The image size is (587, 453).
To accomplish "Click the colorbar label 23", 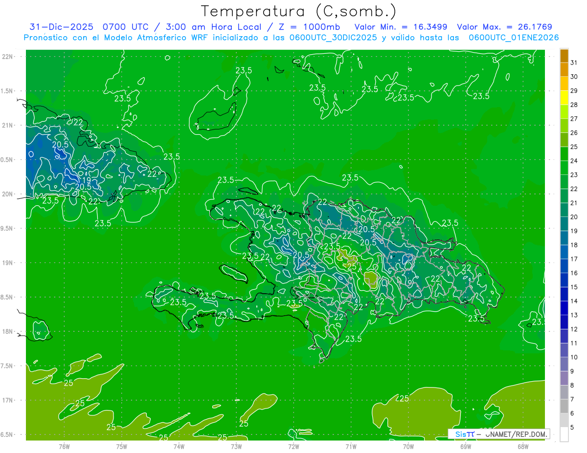I will [574, 174].
